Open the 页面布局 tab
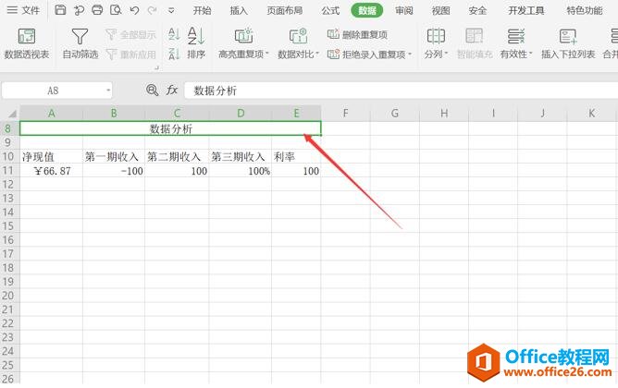The height and width of the screenshot is (388, 618). (x=285, y=11)
